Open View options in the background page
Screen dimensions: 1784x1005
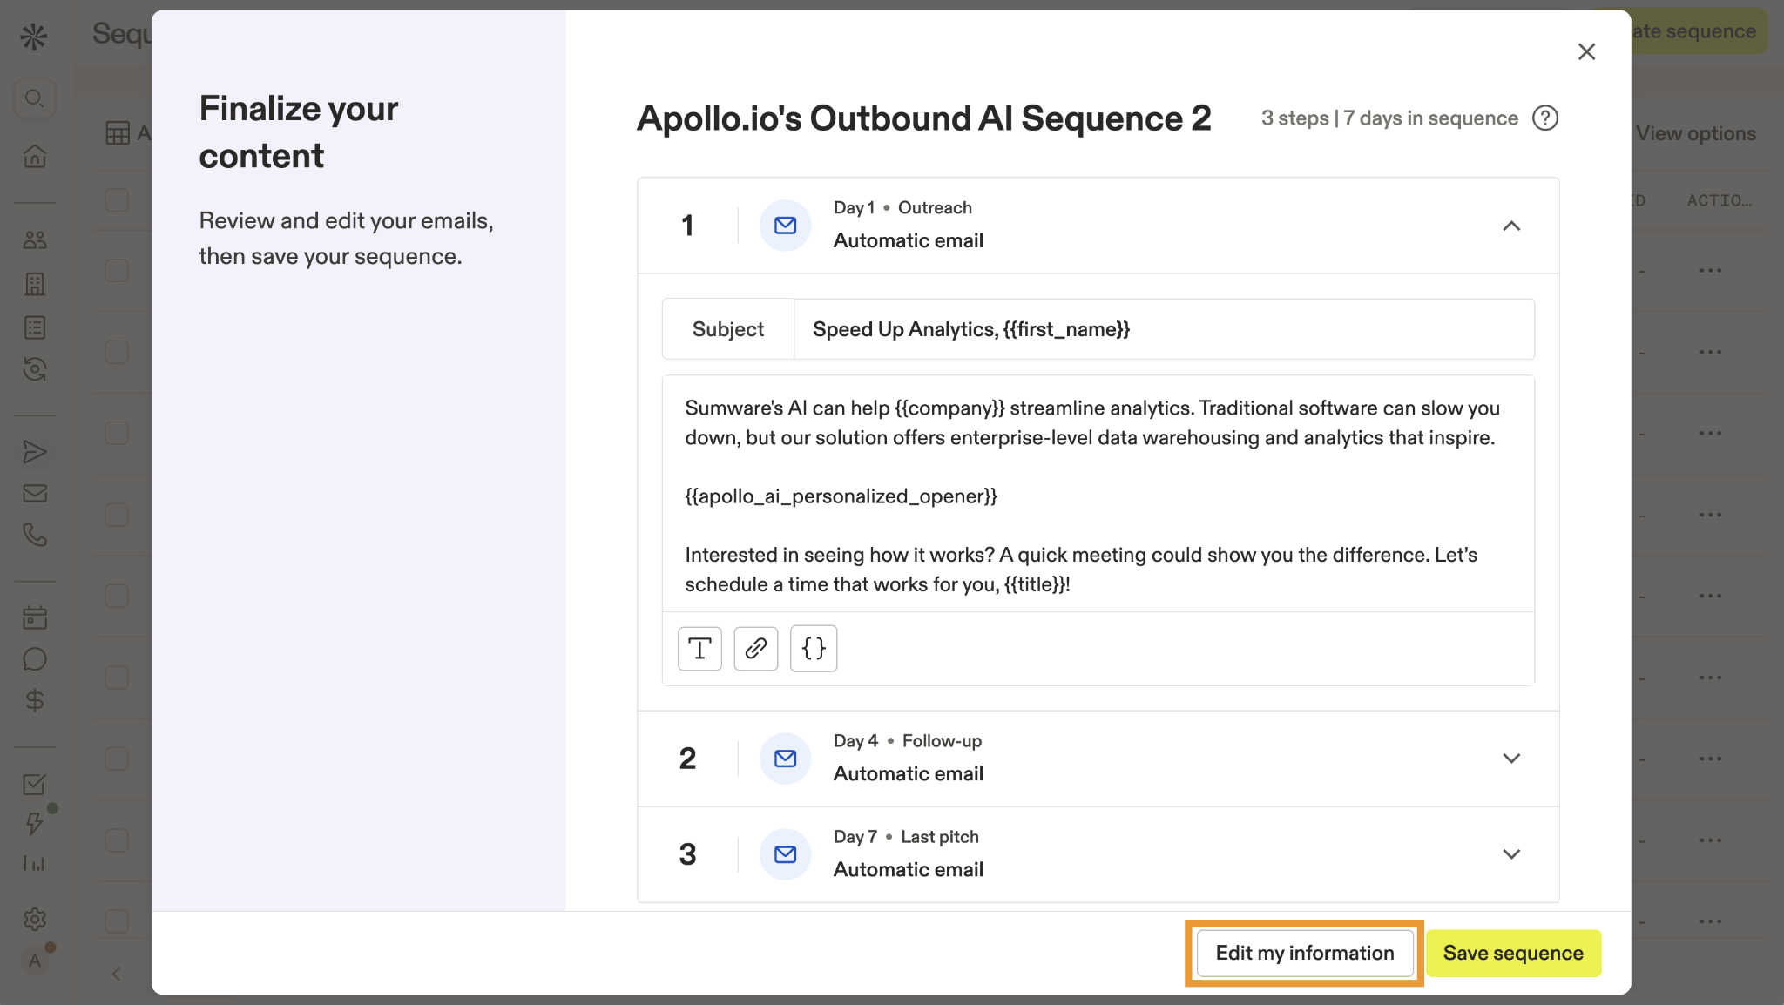click(1695, 133)
